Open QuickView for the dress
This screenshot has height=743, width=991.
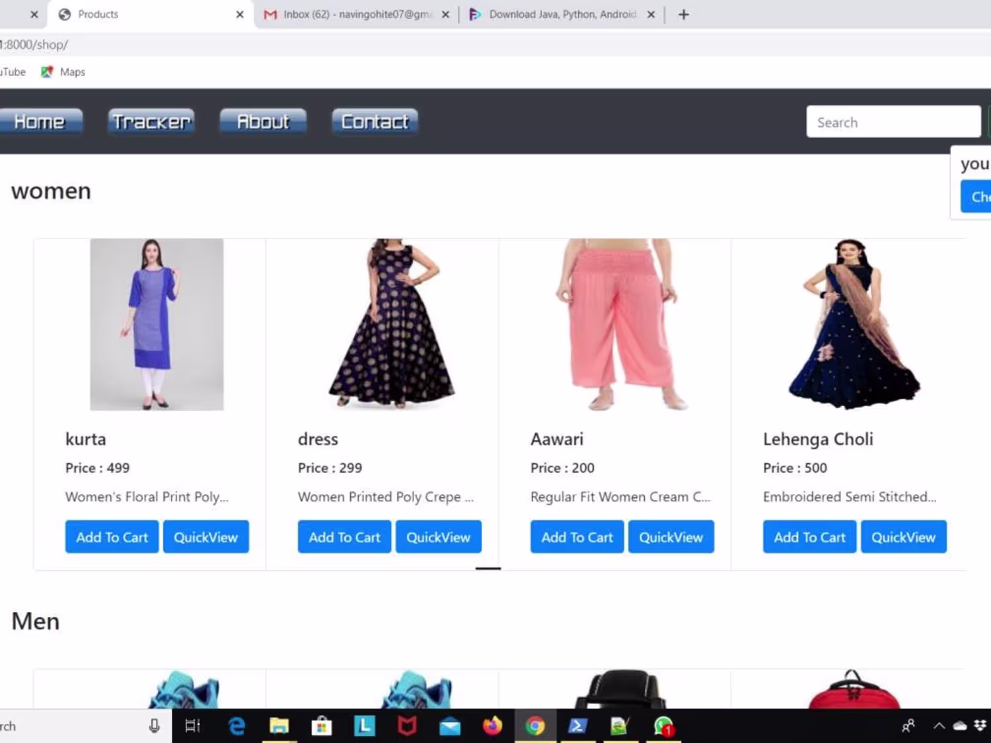pyautogui.click(x=439, y=537)
